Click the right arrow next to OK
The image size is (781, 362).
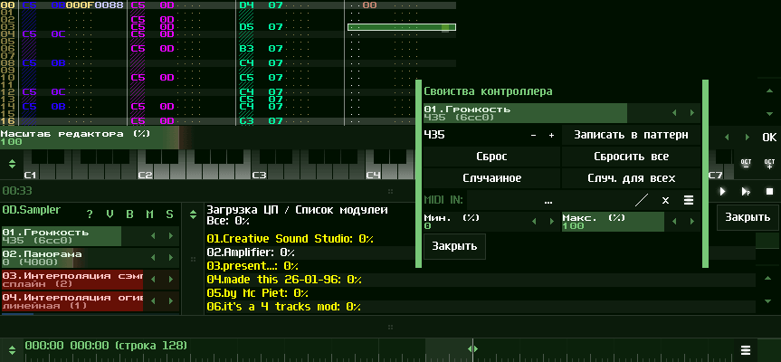pyautogui.click(x=747, y=137)
